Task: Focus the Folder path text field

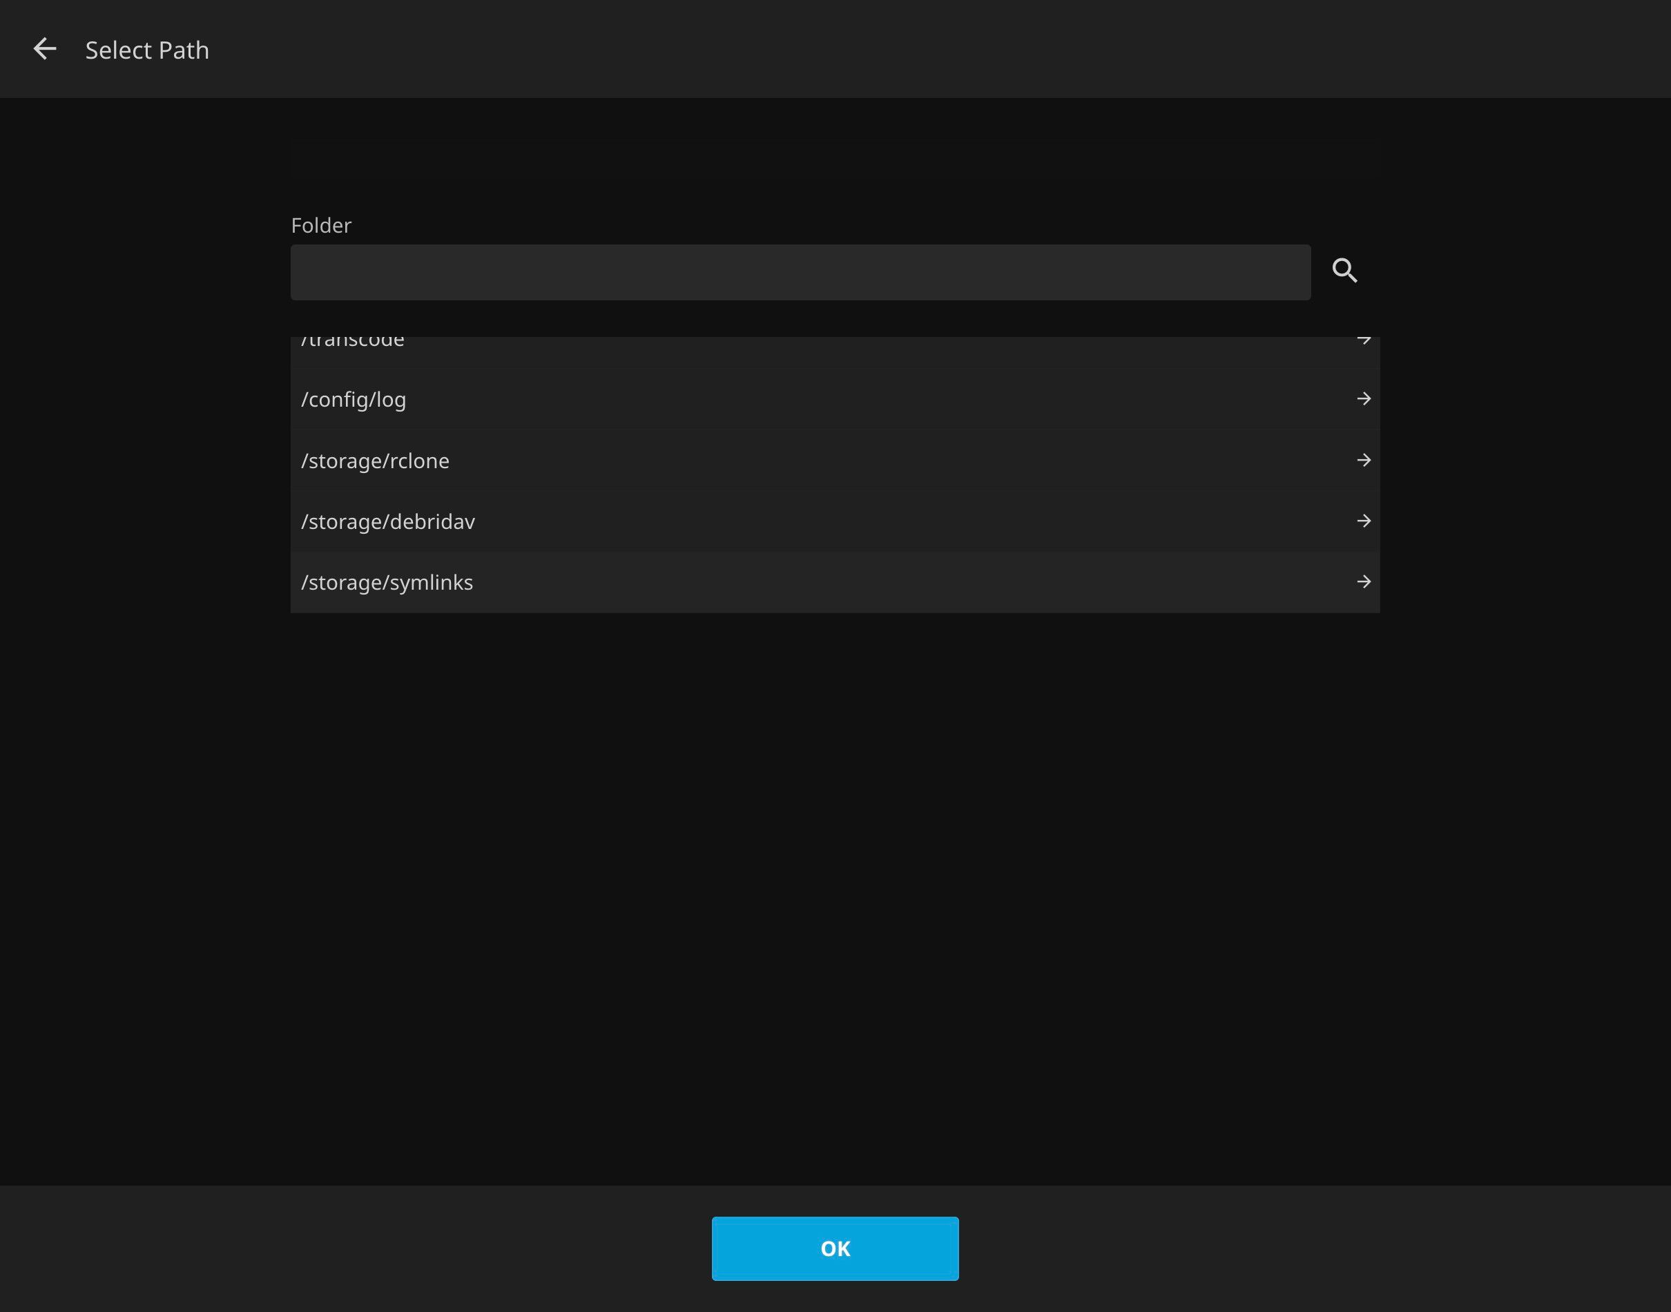Action: (x=800, y=272)
